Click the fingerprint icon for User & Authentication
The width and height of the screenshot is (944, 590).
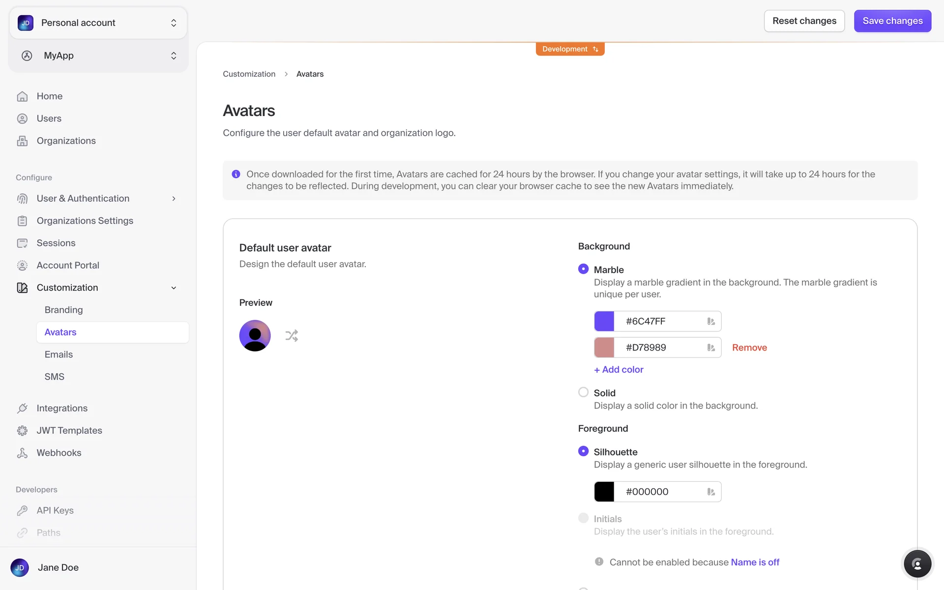click(22, 199)
